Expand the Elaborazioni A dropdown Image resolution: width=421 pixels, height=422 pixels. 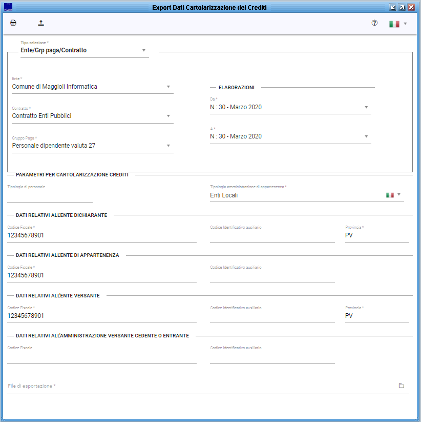[366, 136]
